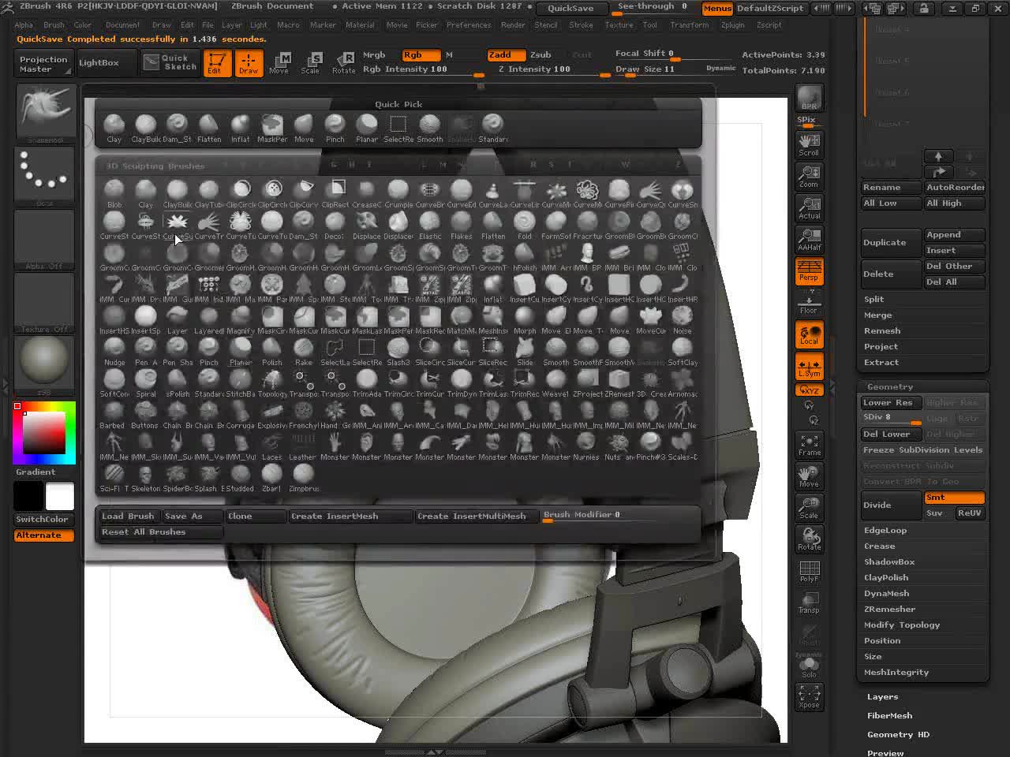Enable Zsub sculpt mode
The height and width of the screenshot is (757, 1010).
tap(541, 55)
